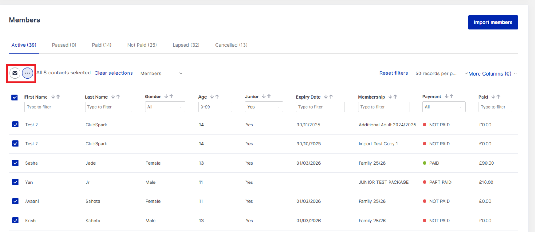The height and width of the screenshot is (232, 535).
Task: Uncheck the select-all header checkbox
Action: (15, 97)
